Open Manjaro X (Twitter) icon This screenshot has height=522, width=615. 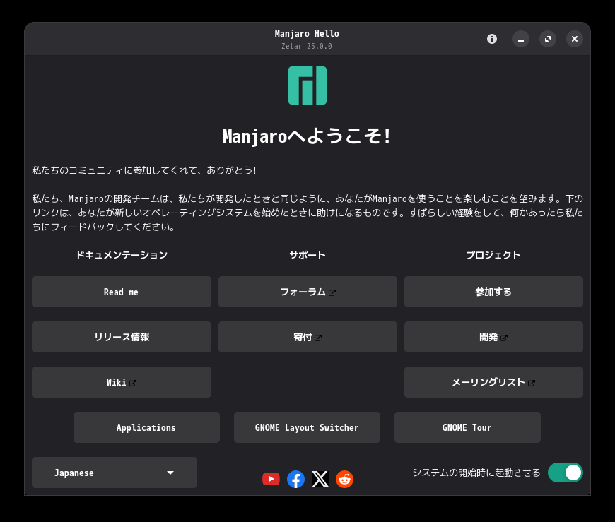[320, 479]
